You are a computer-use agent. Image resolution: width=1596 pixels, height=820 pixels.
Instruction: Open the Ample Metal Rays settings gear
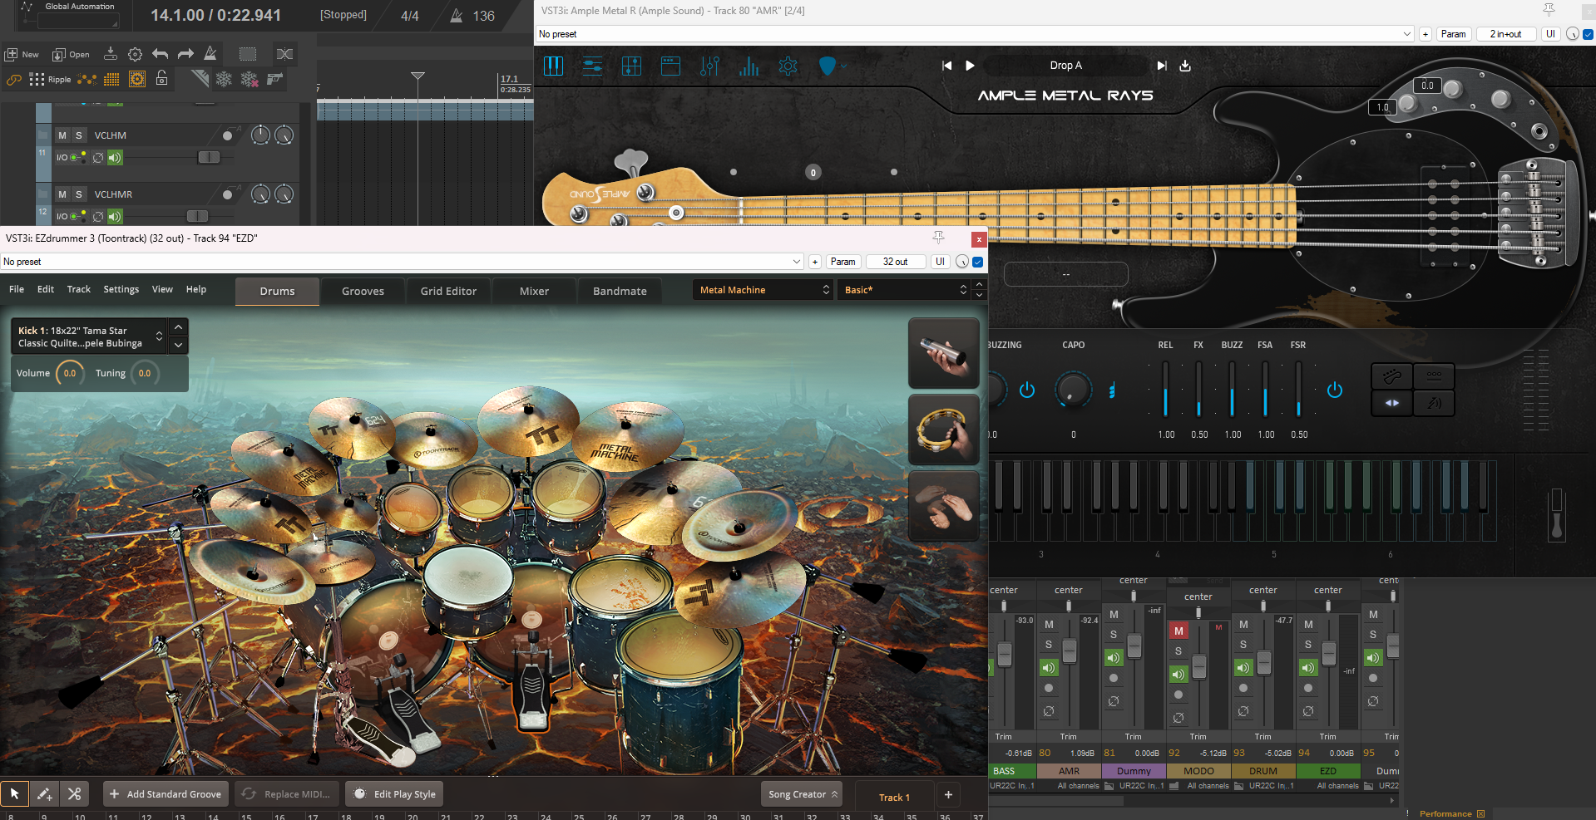pos(788,66)
